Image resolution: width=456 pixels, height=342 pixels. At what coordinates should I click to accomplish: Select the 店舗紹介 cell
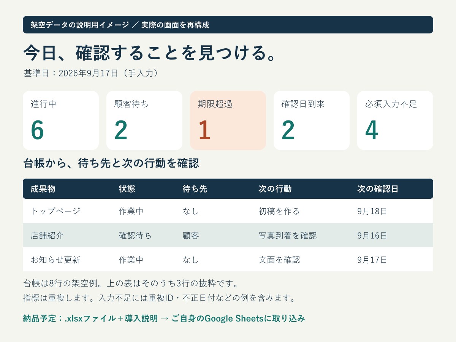[x=47, y=236]
